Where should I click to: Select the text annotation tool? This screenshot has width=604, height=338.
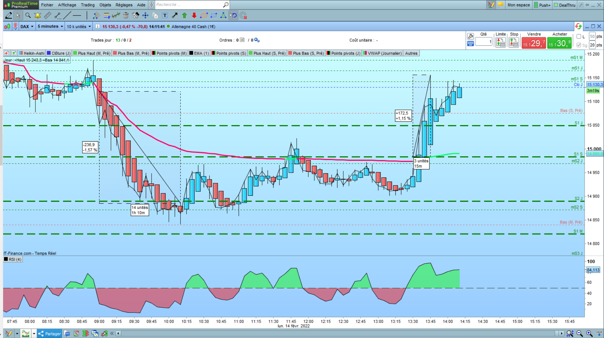[x=165, y=15]
